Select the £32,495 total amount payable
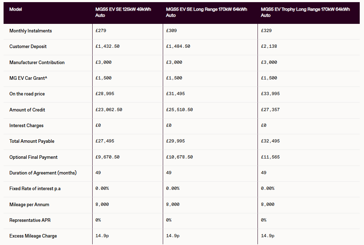The image size is (364, 245). 270,141
